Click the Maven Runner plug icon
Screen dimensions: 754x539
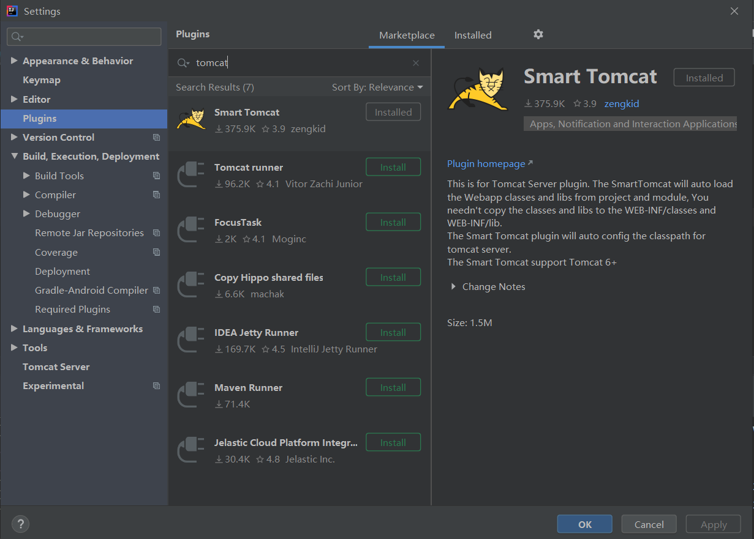[x=191, y=395]
